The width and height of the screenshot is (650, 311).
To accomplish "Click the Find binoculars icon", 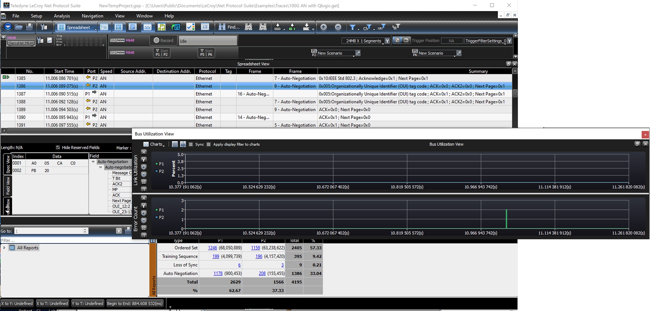I will pyautogui.click(x=222, y=27).
